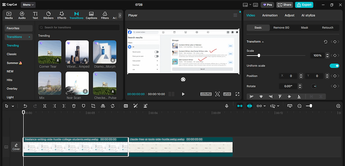Open the Audio panel
The image size is (345, 166).
tap(22, 16)
